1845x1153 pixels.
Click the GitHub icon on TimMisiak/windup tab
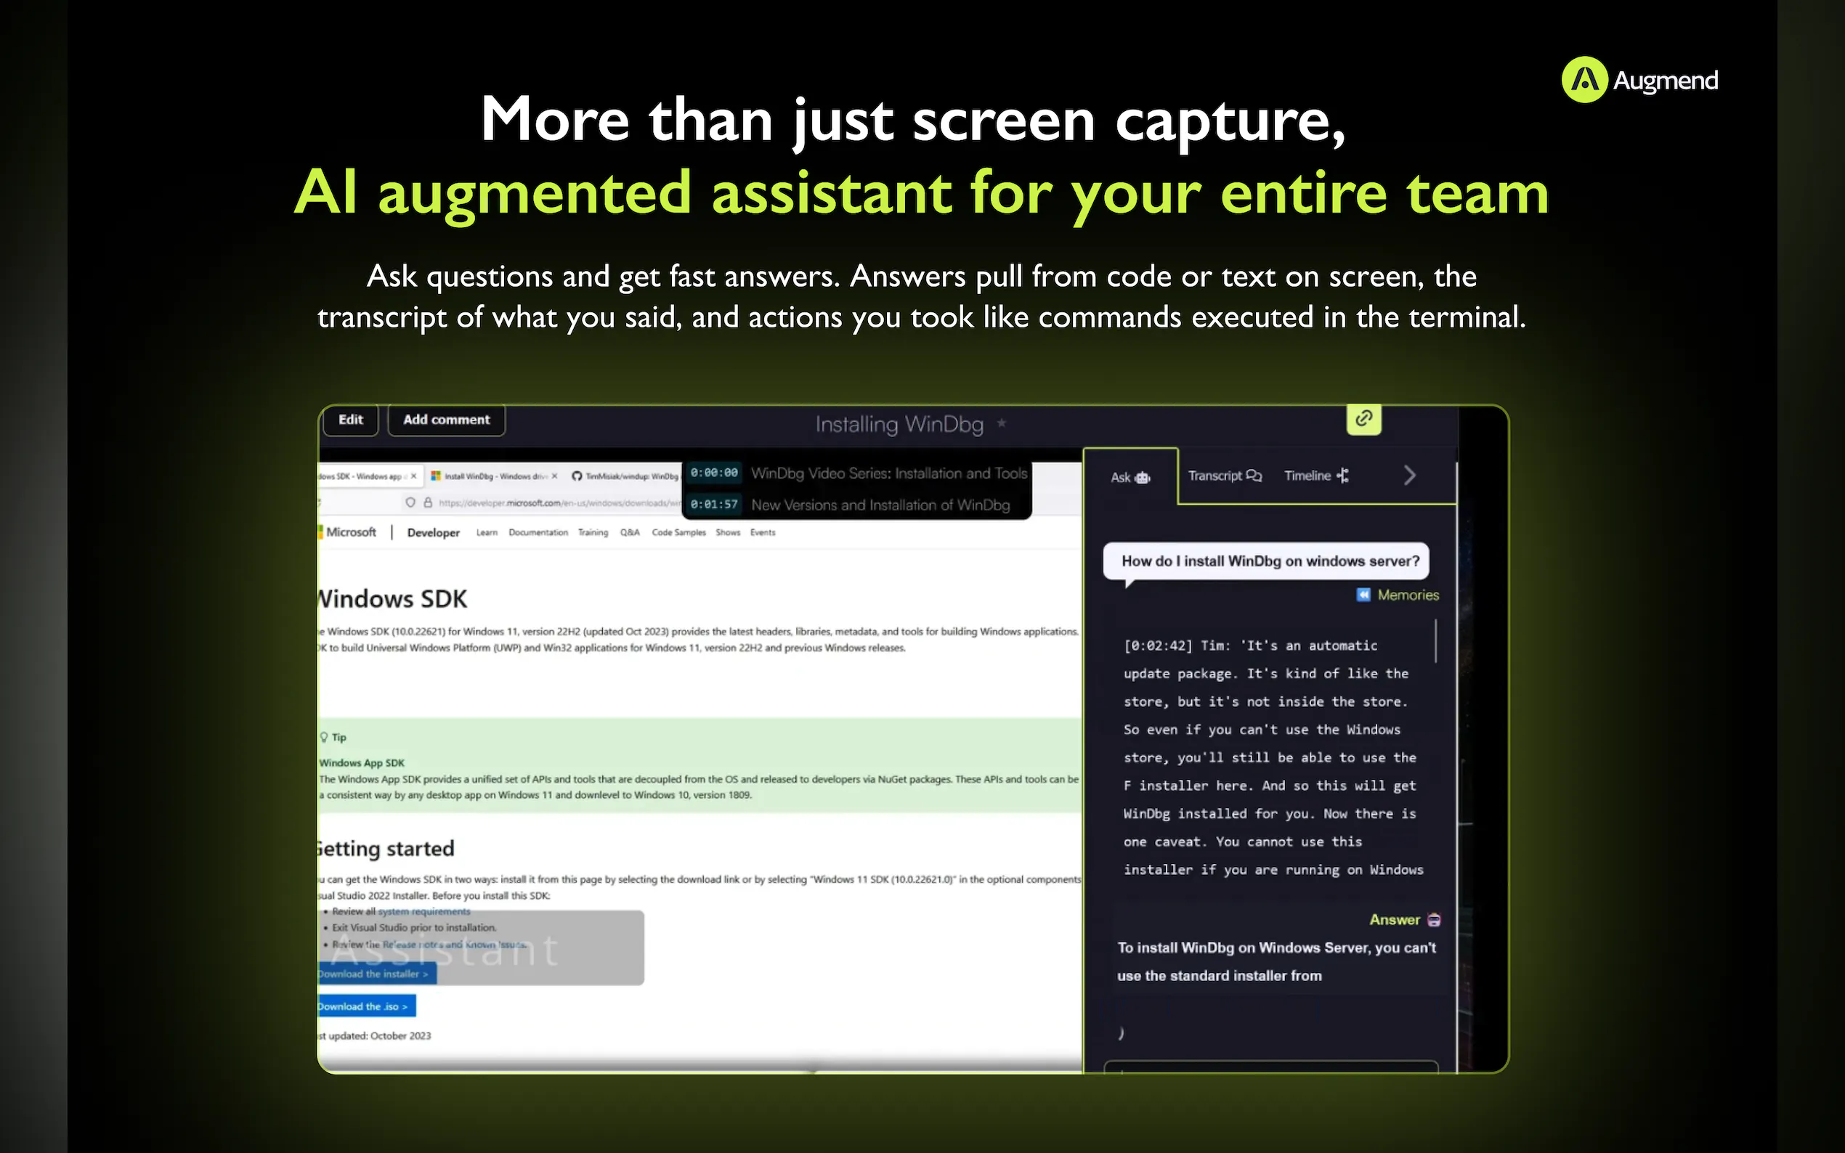[577, 476]
